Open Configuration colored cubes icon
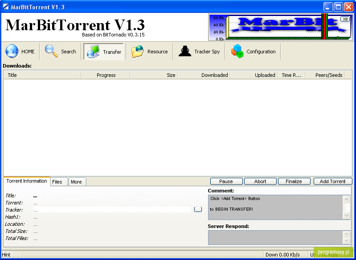This screenshot has width=356, height=260. (x=237, y=51)
